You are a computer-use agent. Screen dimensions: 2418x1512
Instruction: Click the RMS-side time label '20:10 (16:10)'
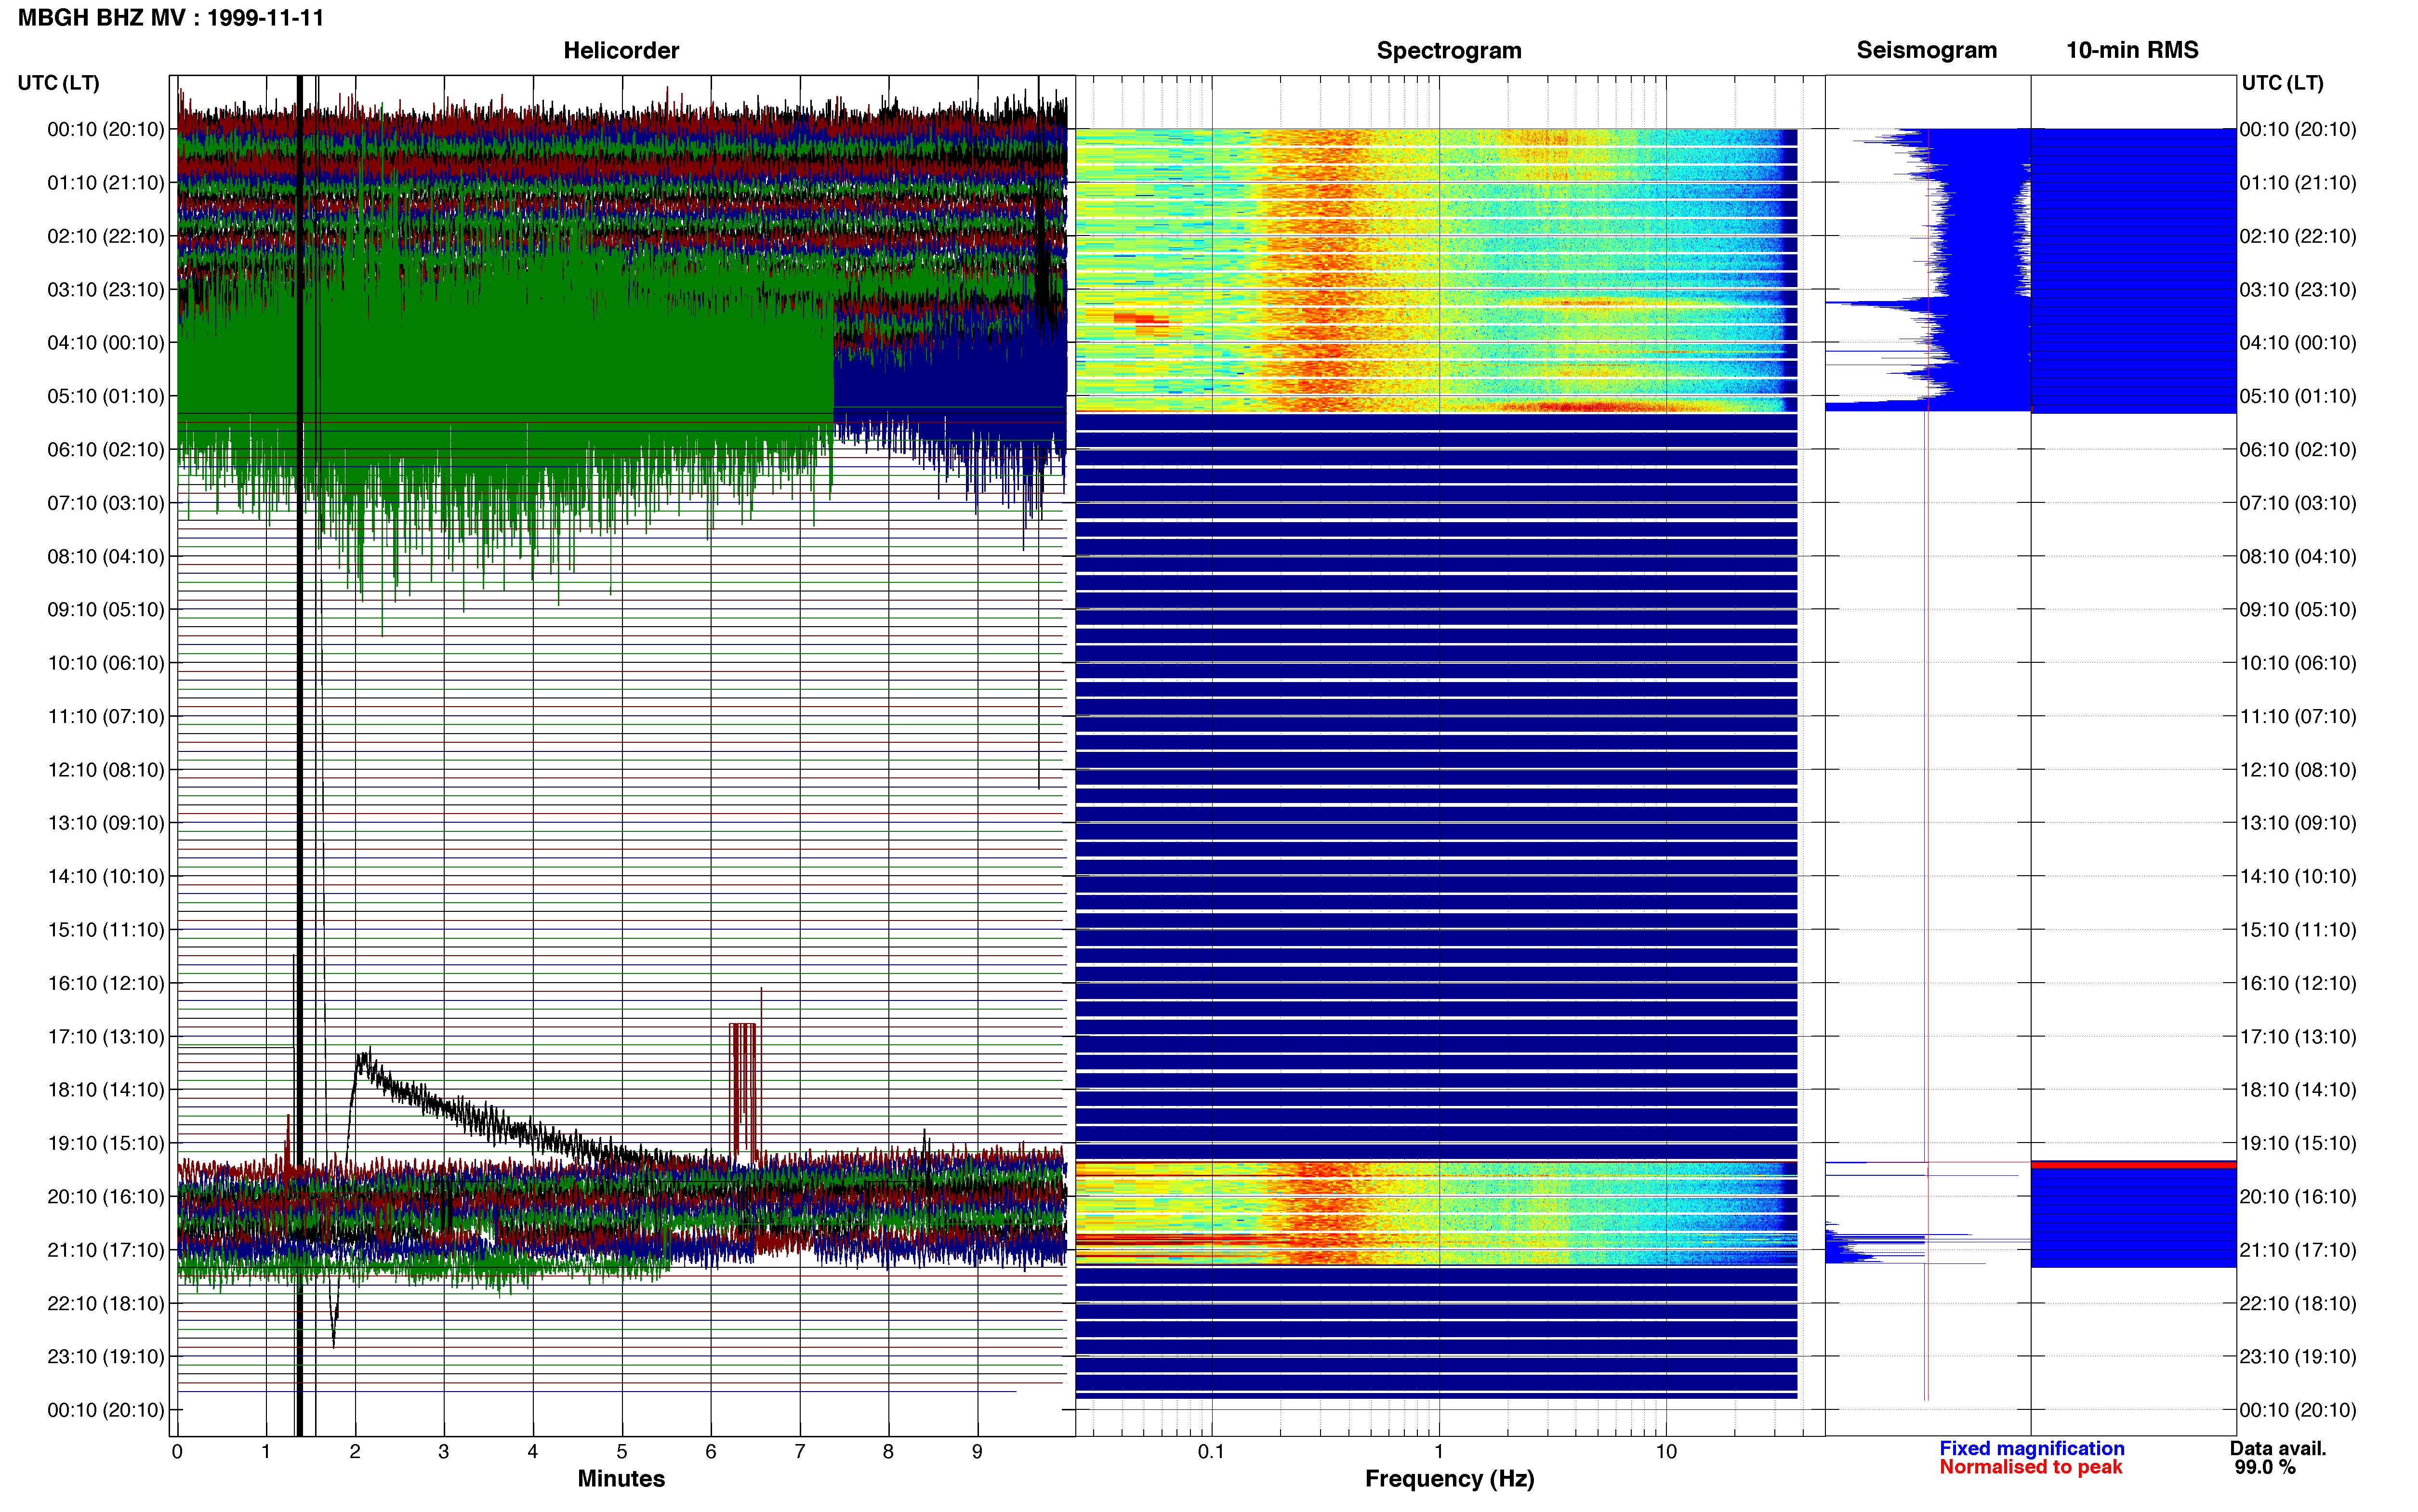tap(2298, 1197)
